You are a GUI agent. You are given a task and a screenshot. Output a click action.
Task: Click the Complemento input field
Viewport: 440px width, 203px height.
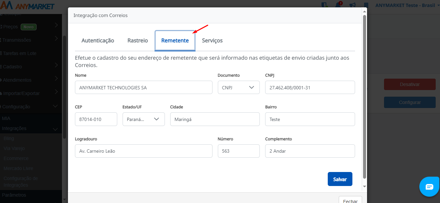click(x=310, y=151)
